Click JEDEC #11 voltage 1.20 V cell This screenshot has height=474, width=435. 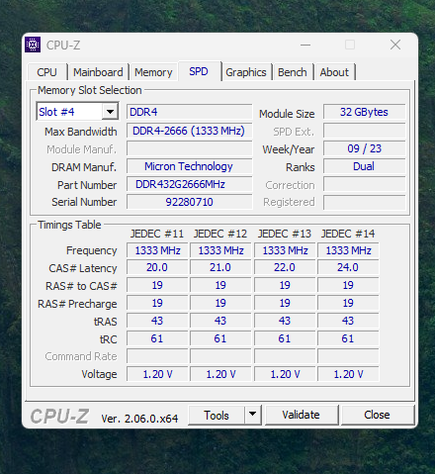[157, 374]
